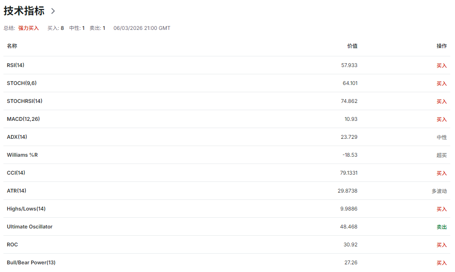
Task: Click the 超买 label for Williams %R
Action: [441, 155]
